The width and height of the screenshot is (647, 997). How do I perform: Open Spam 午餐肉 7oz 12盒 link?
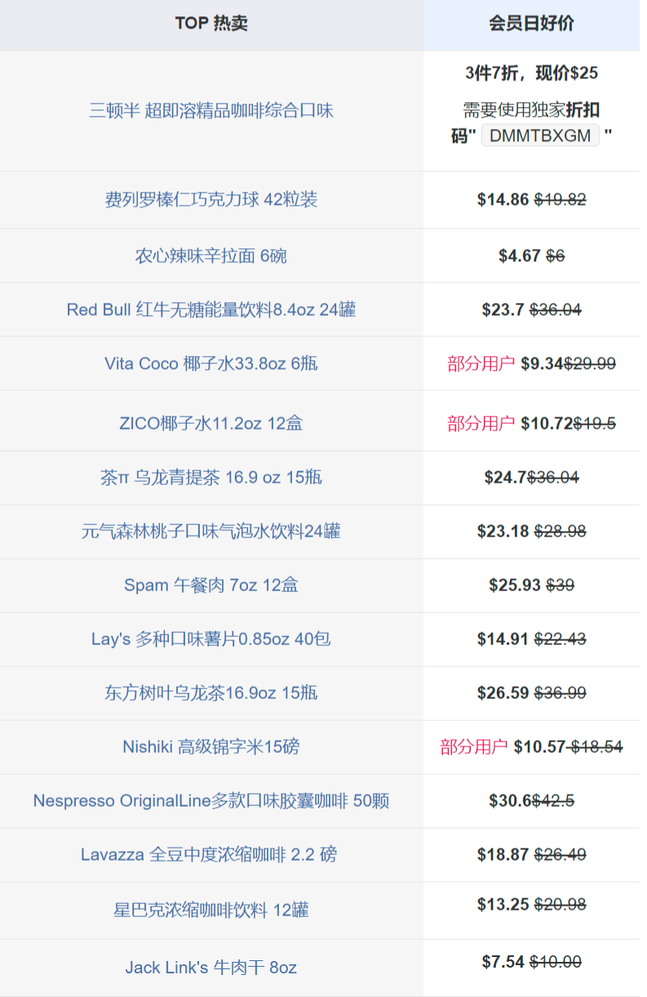(210, 585)
